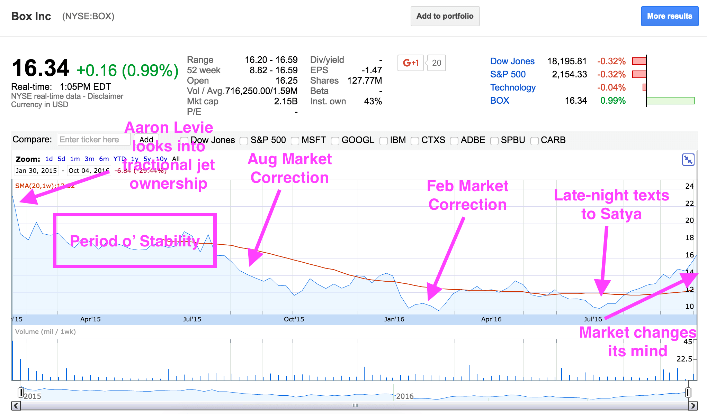
Task: Set zoom to 1d
Action: [x=49, y=159]
